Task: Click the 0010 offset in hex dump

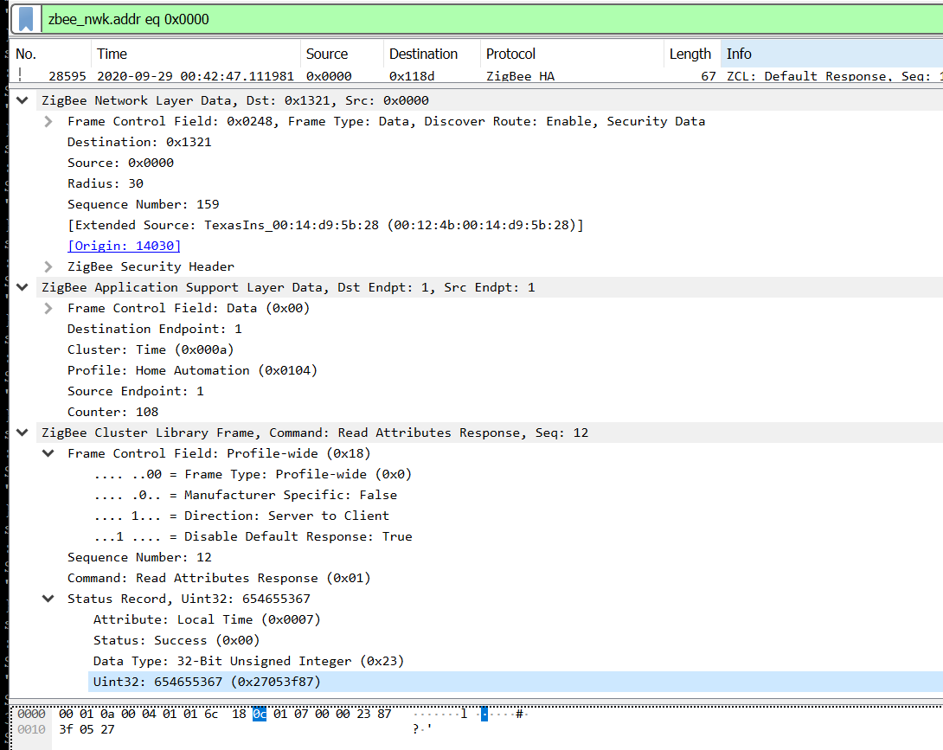Action: coord(31,729)
